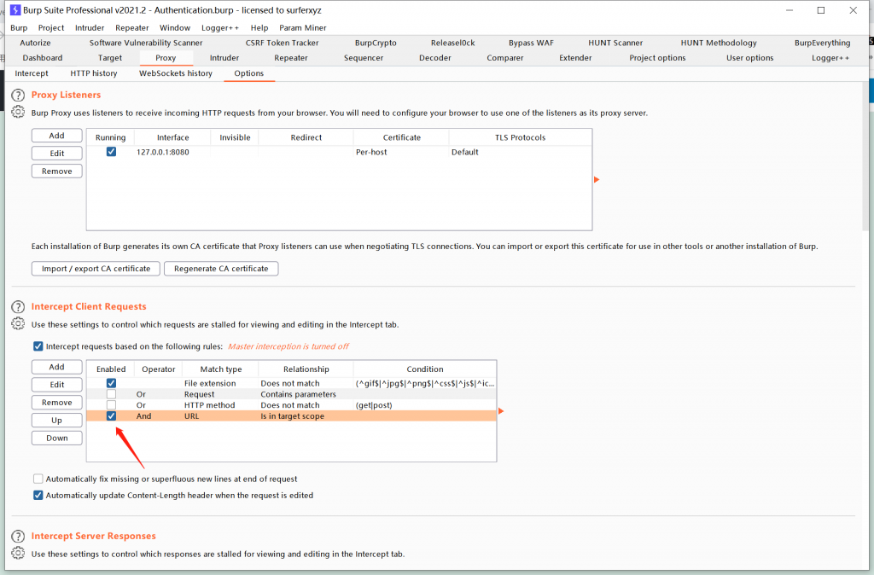
Task: Open the HUNT Methodology tab
Action: tap(719, 43)
